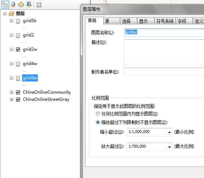Viewport: 204px width, 178px height.
Task: Click the grid4w line symbol
Action: (24, 71)
